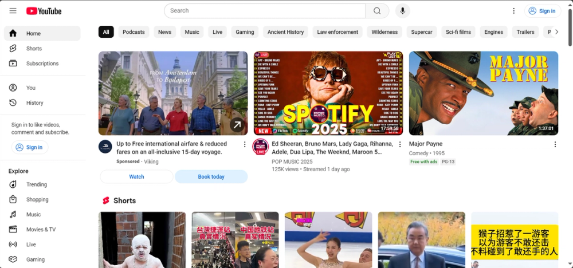This screenshot has width=573, height=268.
Task: Open the Amsterdam to Budapest ad thumbnail
Action: coord(173,93)
